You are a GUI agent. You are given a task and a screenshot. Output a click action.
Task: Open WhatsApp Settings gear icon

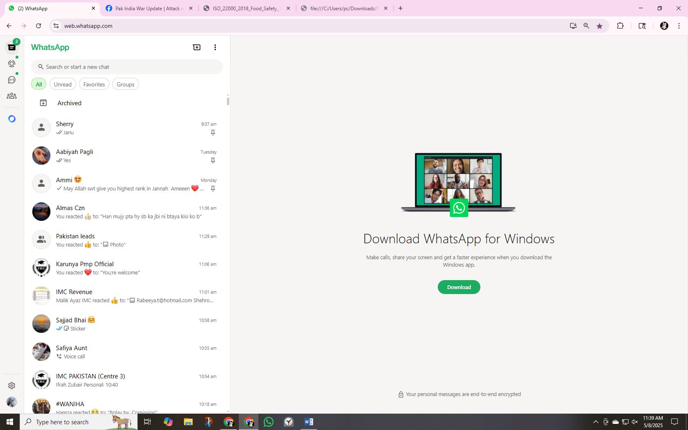pyautogui.click(x=12, y=386)
